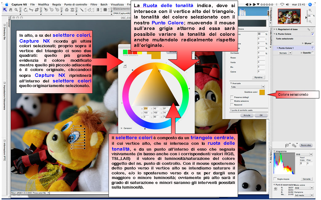This screenshot has width=321, height=200.
Task: Click Annulla in the Punto Colore dialog
Action: click(247, 115)
